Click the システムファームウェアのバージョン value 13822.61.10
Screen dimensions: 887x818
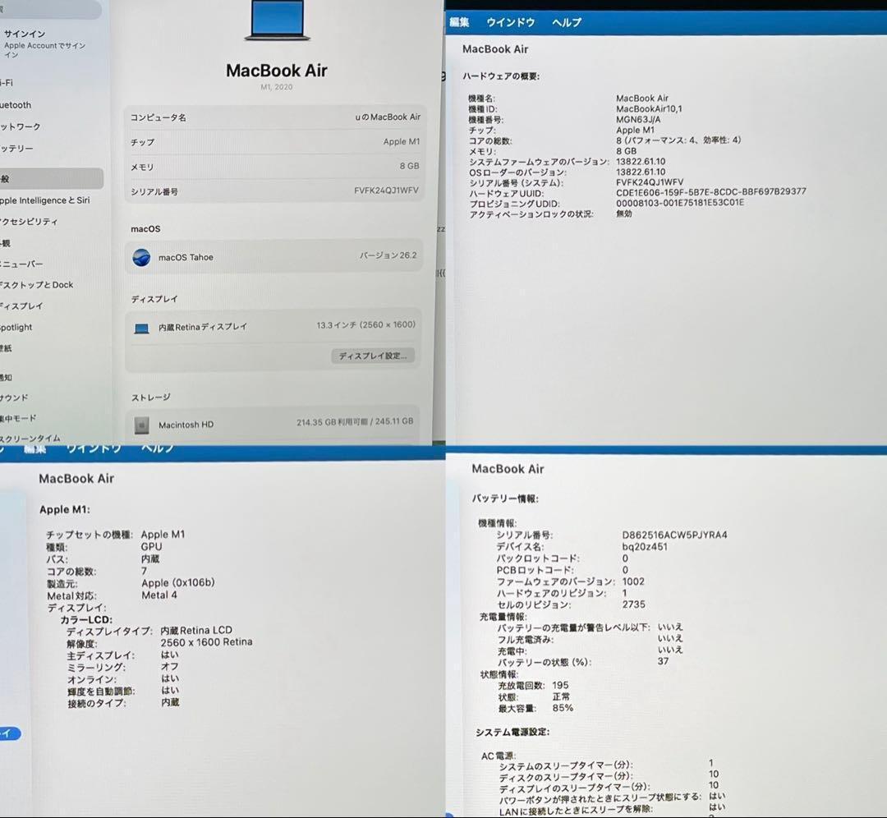pyautogui.click(x=641, y=161)
